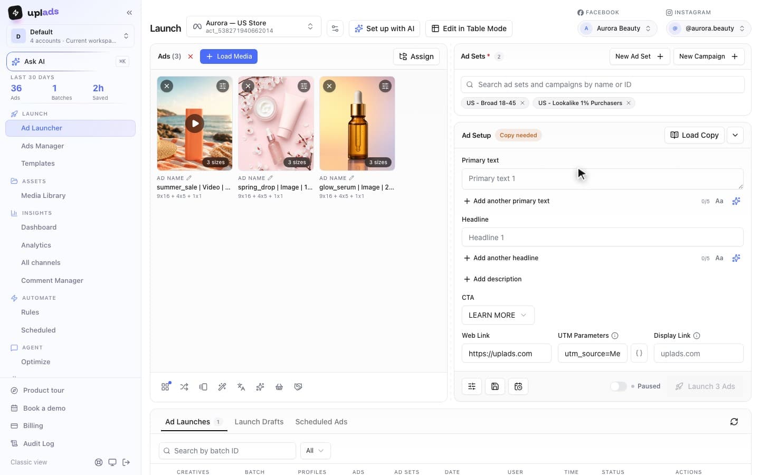
Task: Switch to the Launch Drafts tab
Action: [259, 422]
